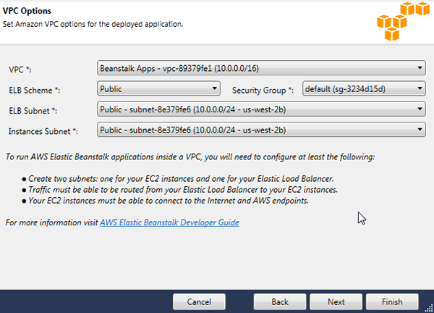The image size is (434, 313).
Task: Click the 'Security Group *:' label
Action: (263, 90)
